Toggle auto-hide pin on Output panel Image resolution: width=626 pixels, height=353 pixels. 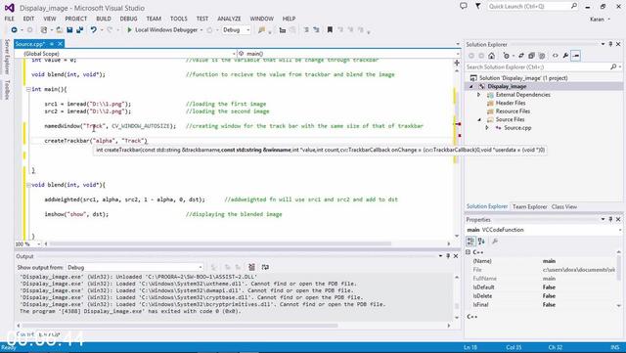[448, 256]
